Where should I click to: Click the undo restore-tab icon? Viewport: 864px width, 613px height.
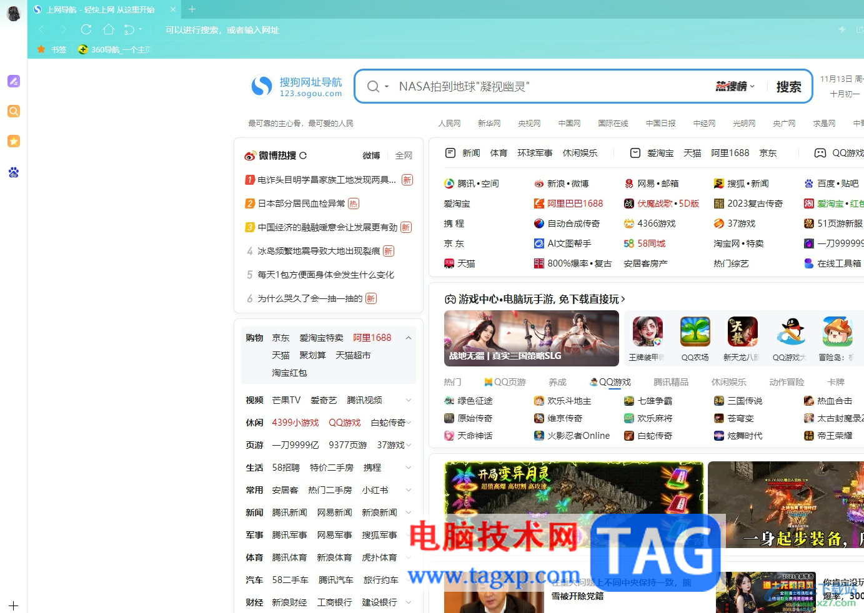(129, 29)
